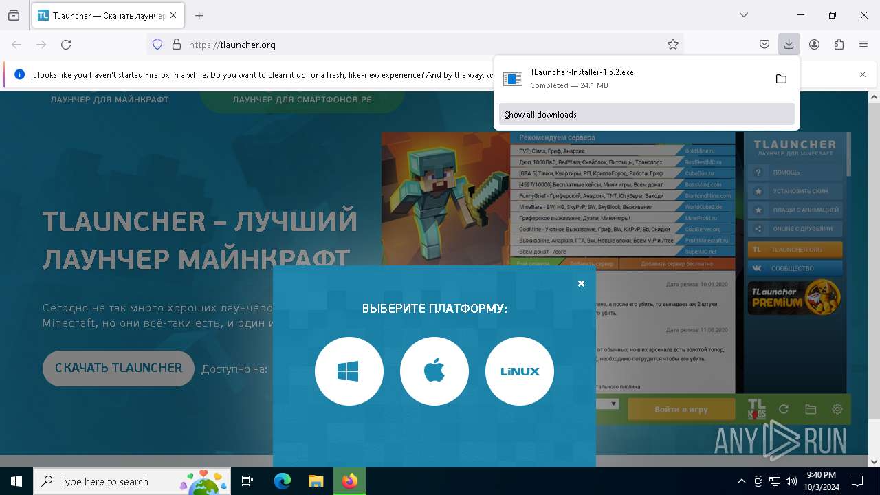Choose the Linux platform icon

520,371
